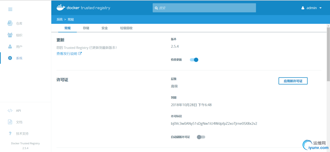Click the 系统 gear icon
This screenshot has height=152, width=330.
(10, 58)
